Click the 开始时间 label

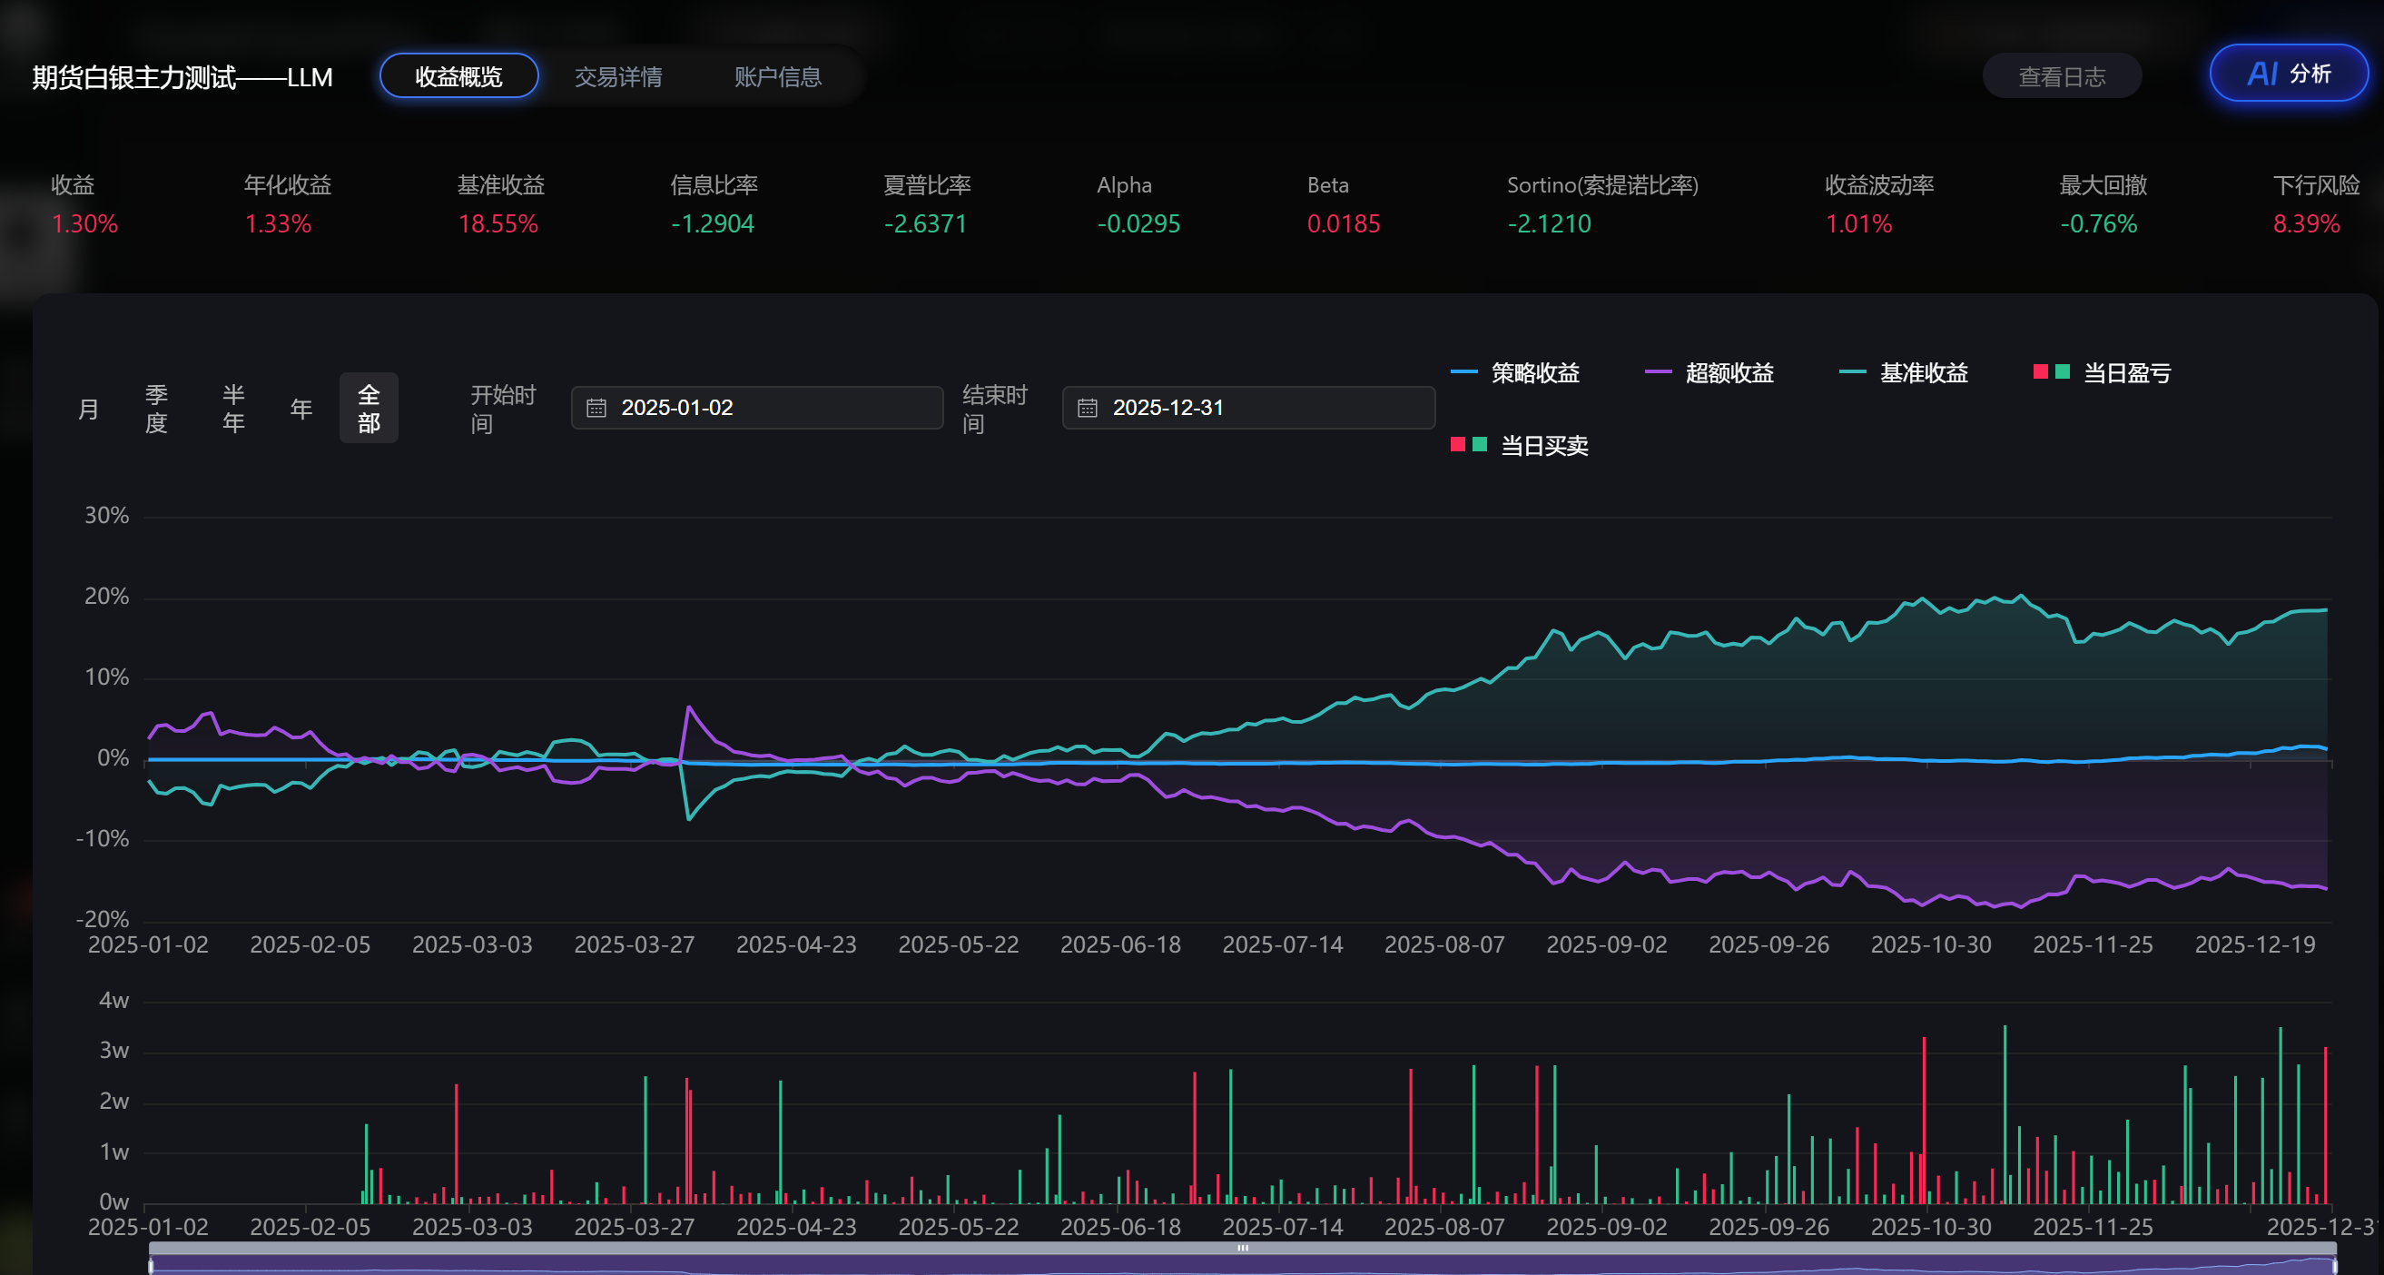click(x=504, y=410)
